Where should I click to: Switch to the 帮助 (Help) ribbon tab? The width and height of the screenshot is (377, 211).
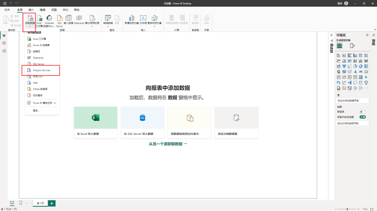tap(76, 10)
